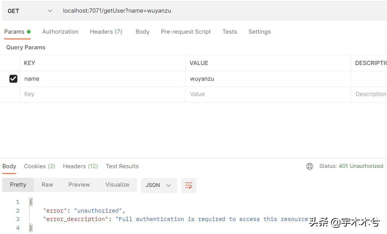Open Cookies (2) in the response section
Viewport: 387px width, 234px height.
pos(39,166)
